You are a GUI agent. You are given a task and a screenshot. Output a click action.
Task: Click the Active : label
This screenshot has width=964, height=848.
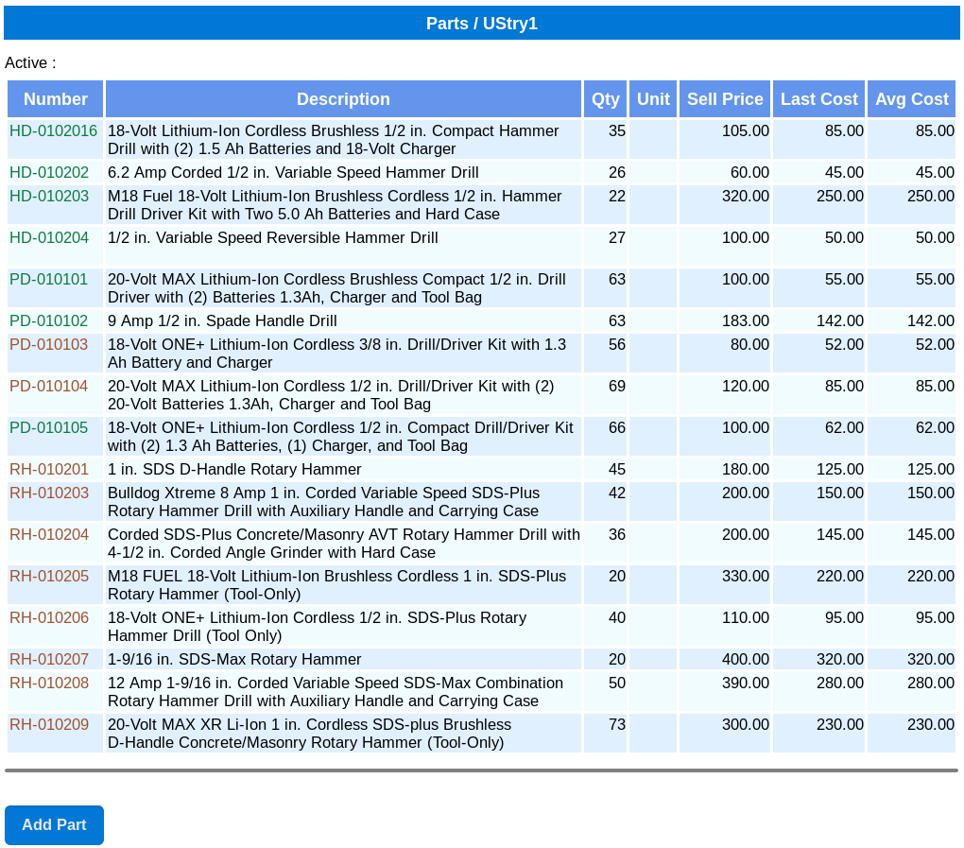pos(30,62)
